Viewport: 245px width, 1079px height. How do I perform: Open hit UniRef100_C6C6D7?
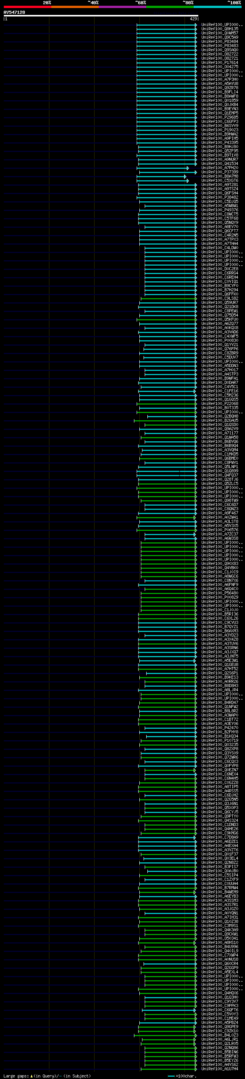coord(220,505)
